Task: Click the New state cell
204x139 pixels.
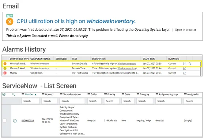Action: coord(124,120)
